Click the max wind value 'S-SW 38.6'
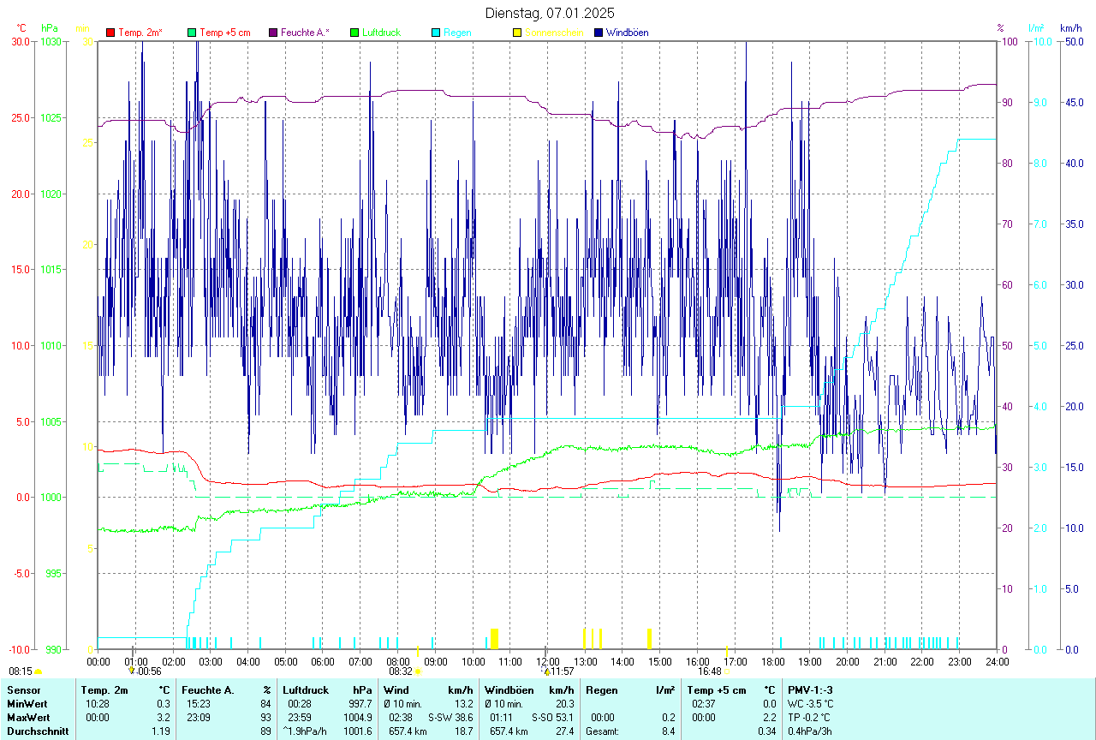 click(x=450, y=718)
